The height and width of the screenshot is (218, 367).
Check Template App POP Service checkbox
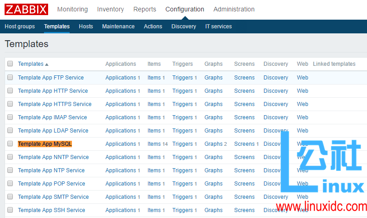click(10, 183)
